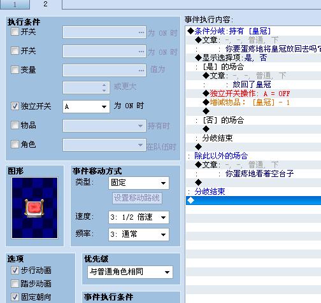This screenshot has width=321, height=303.
Task: Select the 增减物品:[皇冠] - 1 line
Action: pyautogui.click(x=253, y=102)
